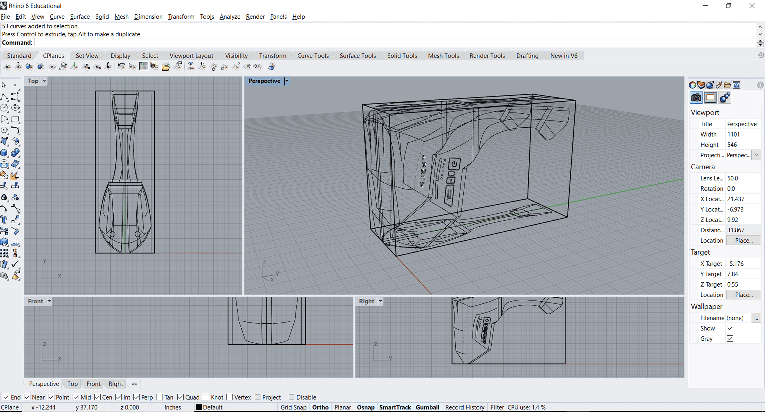This screenshot has width=765, height=412.
Task: Click the Undo CPlane change icon
Action: 121,66
